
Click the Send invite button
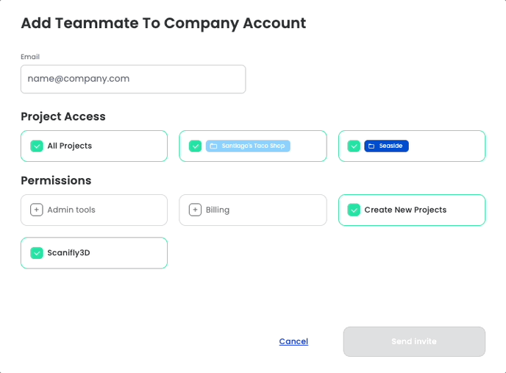414,341
